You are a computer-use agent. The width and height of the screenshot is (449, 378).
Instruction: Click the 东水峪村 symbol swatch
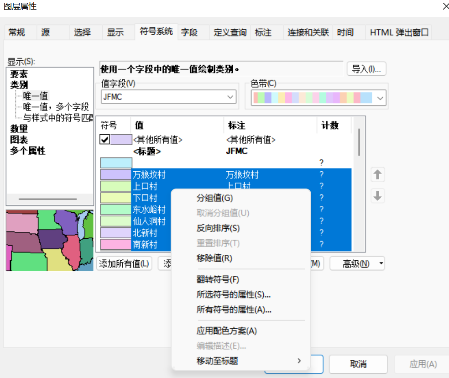(x=116, y=210)
